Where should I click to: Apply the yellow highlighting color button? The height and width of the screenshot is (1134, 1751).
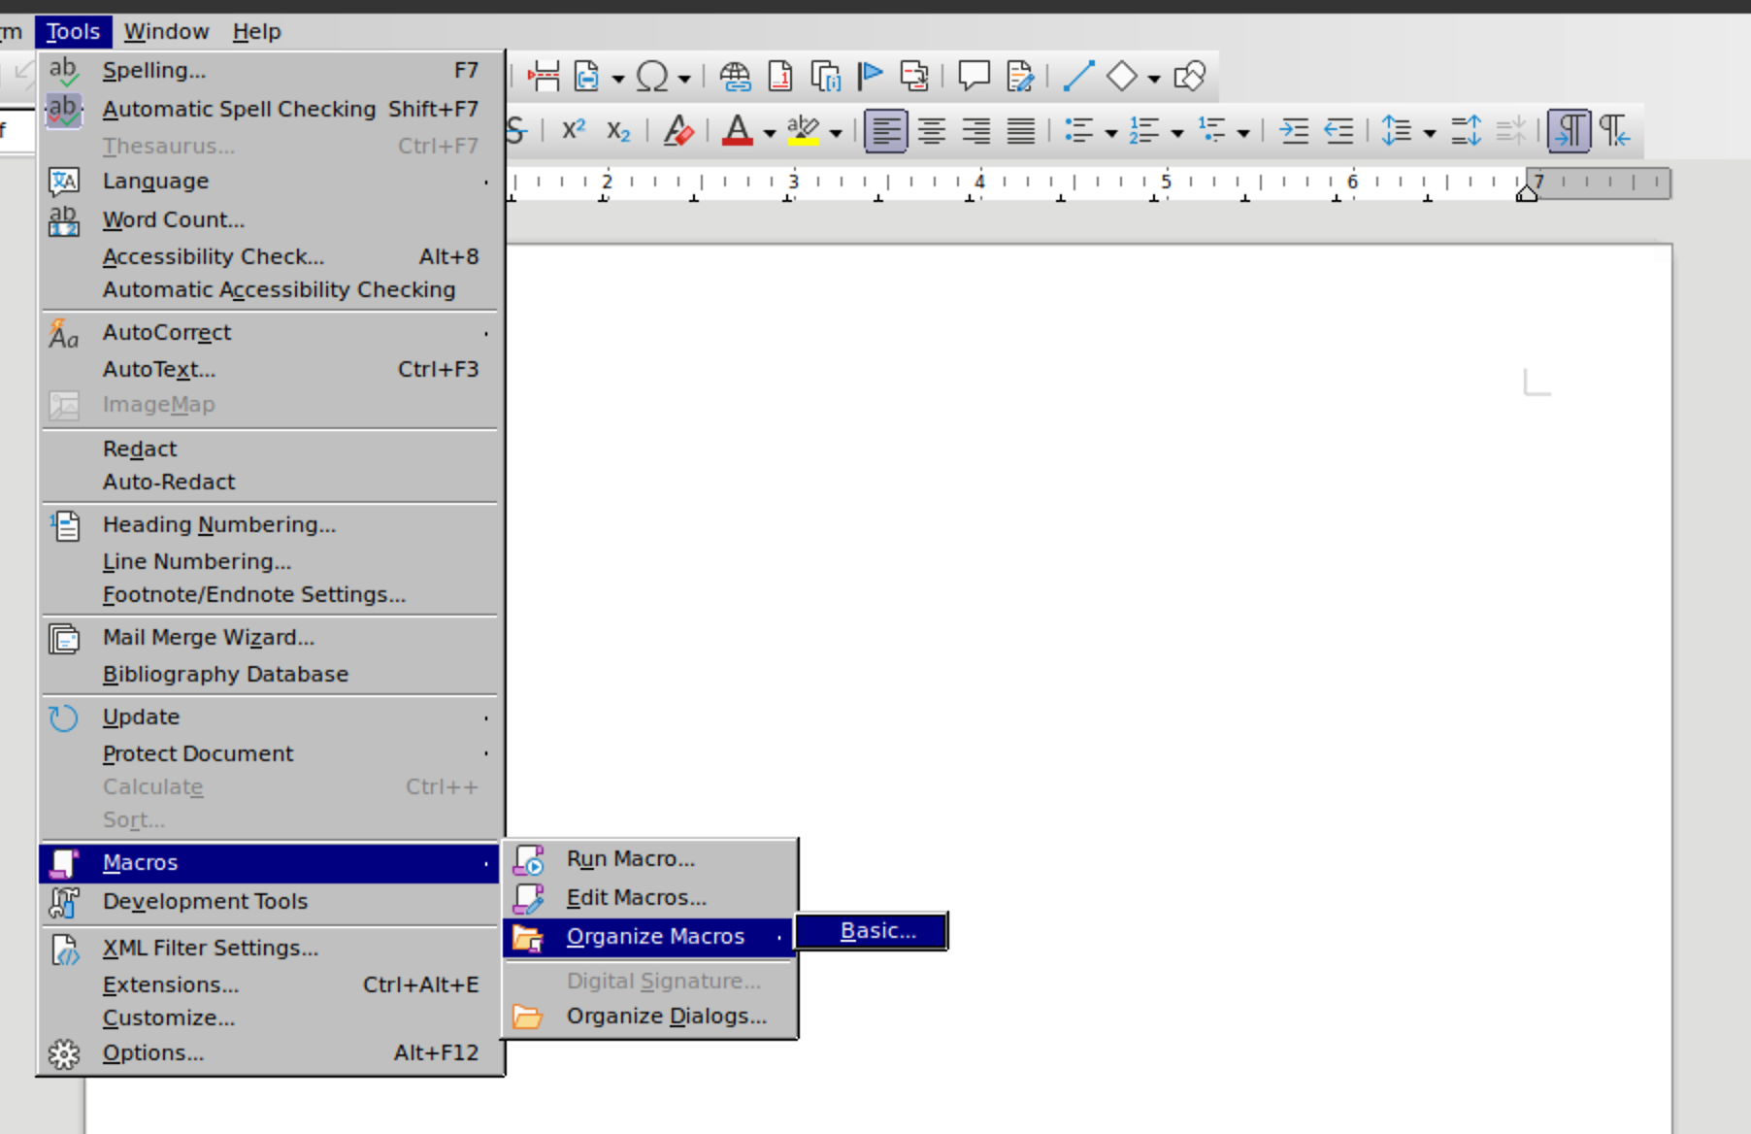pos(804,130)
